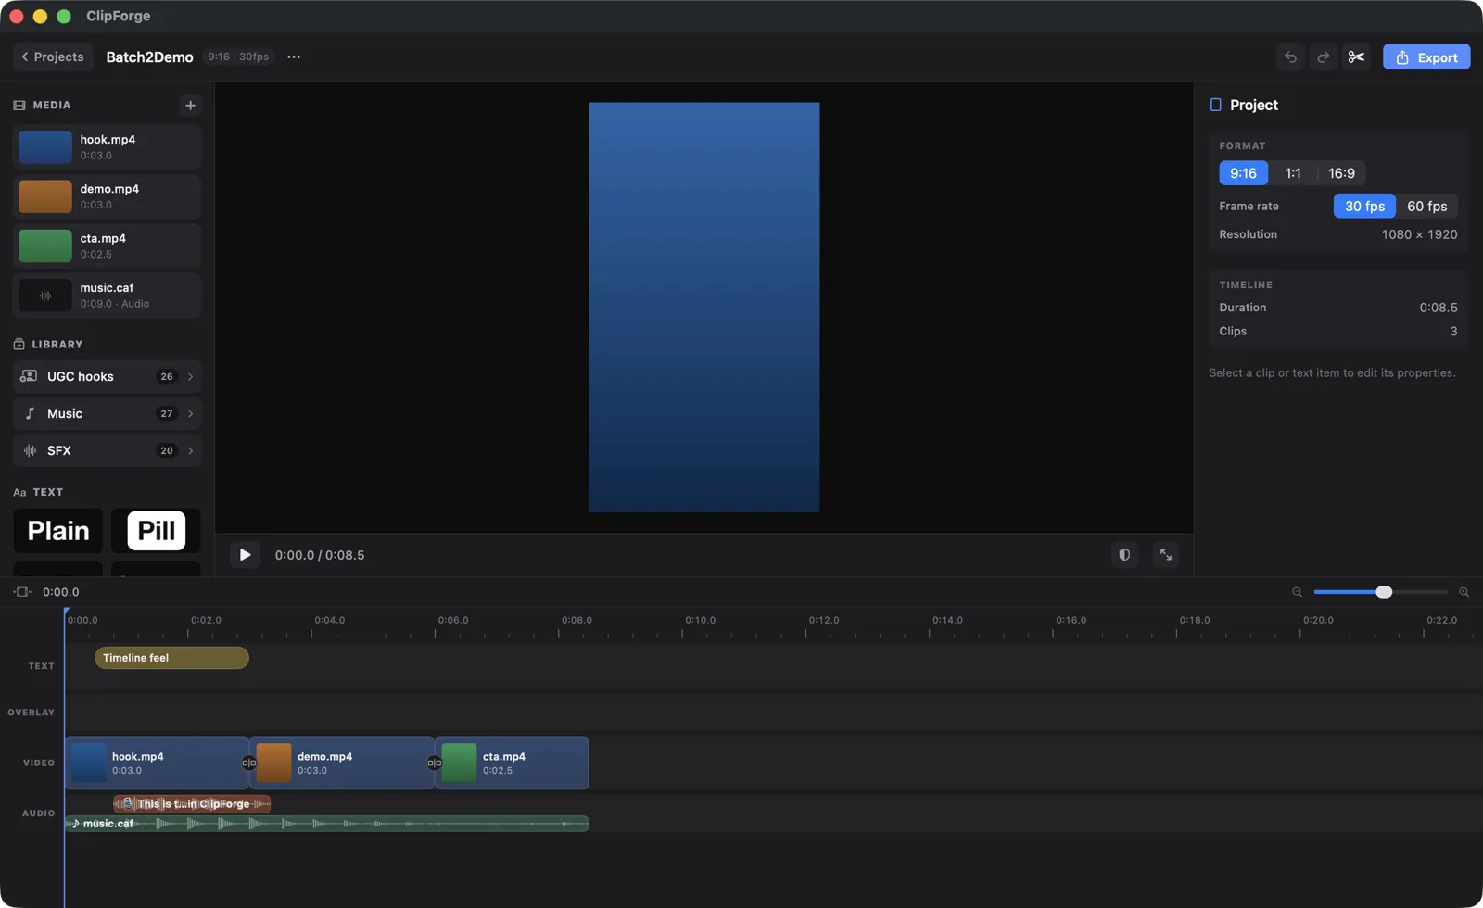Add a Pill text style
The height and width of the screenshot is (908, 1483).
coord(156,531)
